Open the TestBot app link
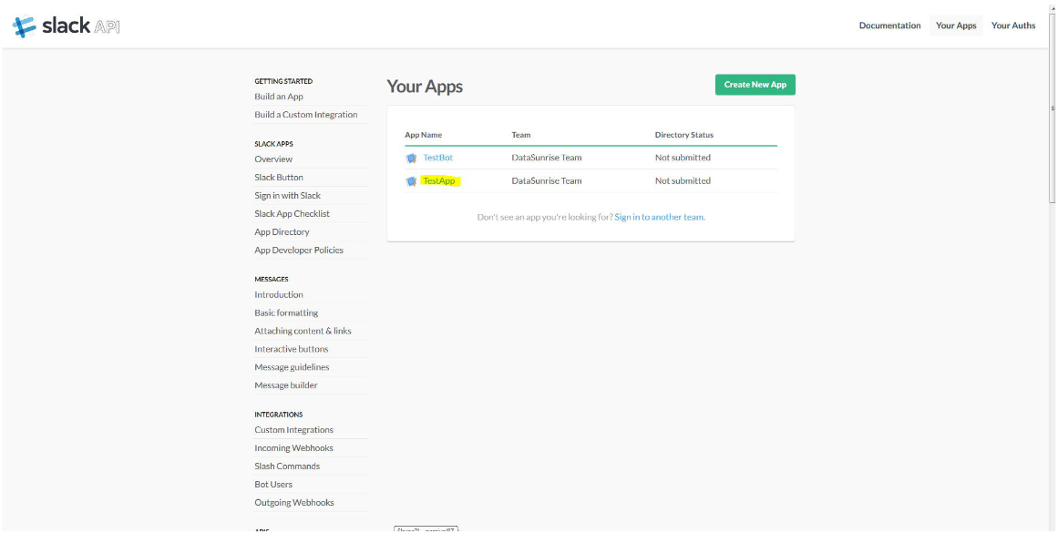This screenshot has height=533, width=1058. (x=438, y=158)
